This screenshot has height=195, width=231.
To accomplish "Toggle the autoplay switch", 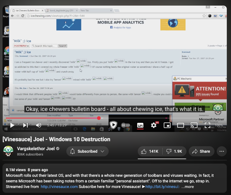I will click(x=125, y=125).
